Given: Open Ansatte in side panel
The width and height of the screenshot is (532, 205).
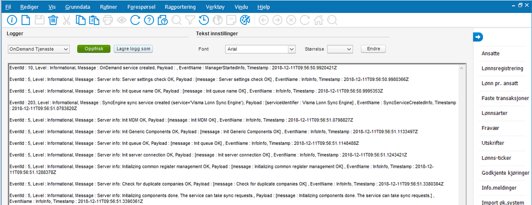Looking at the screenshot, I should (490, 54).
